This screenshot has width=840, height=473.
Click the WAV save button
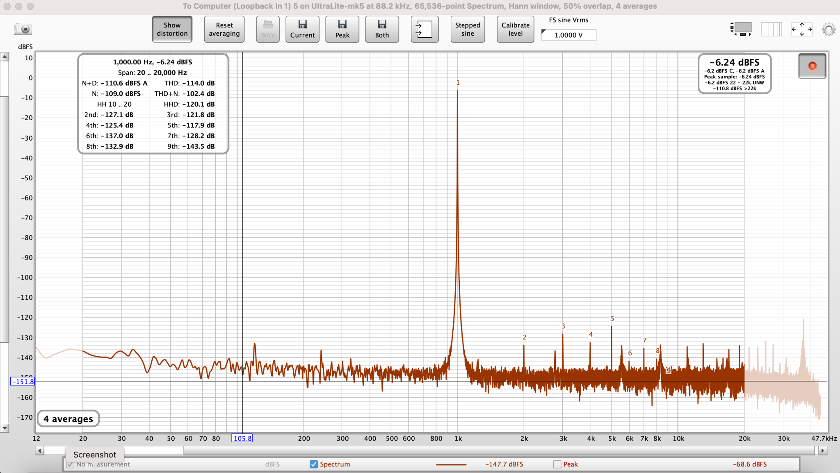click(x=268, y=29)
